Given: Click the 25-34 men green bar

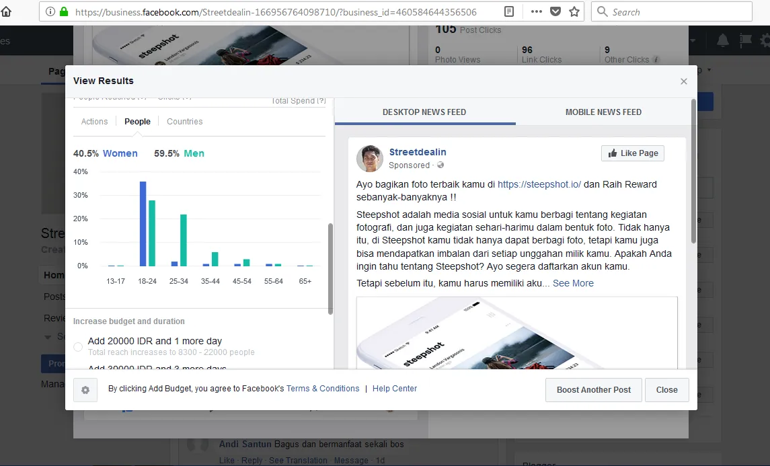Looking at the screenshot, I should coord(184,240).
